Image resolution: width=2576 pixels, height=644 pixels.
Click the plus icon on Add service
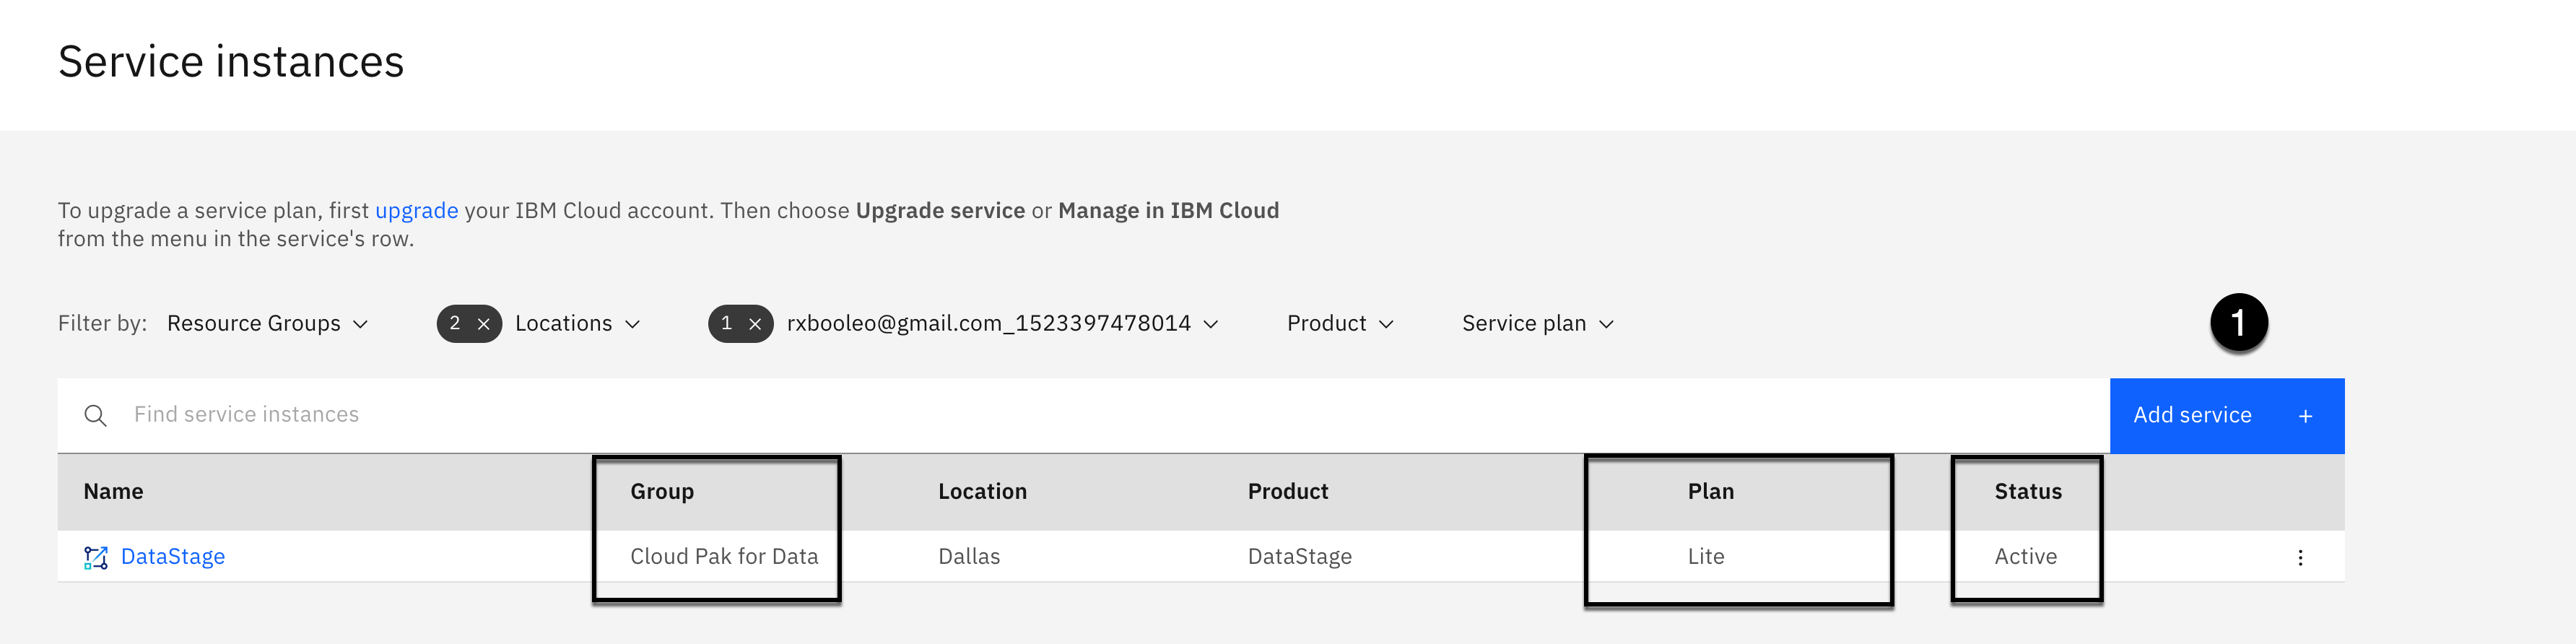click(2305, 416)
